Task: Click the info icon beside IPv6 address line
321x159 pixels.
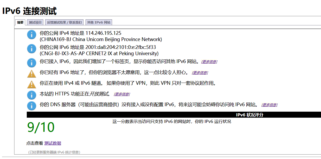Action: click(x=31, y=49)
